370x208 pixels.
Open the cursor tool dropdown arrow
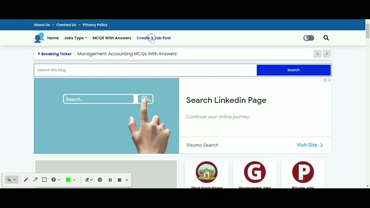point(14,180)
